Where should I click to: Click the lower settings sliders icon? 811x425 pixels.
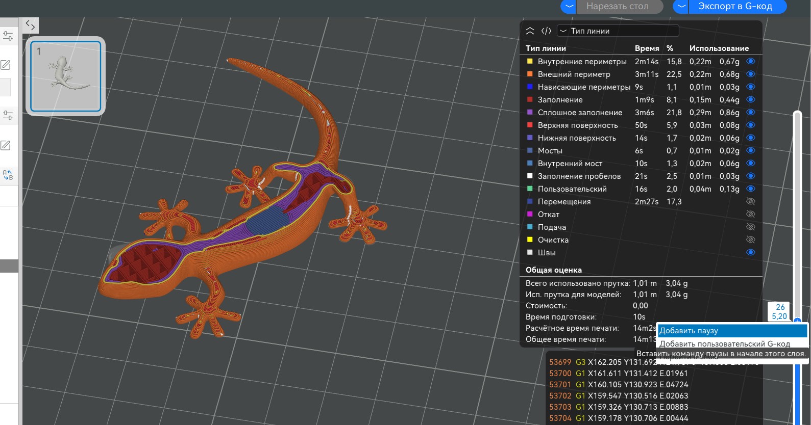point(8,115)
